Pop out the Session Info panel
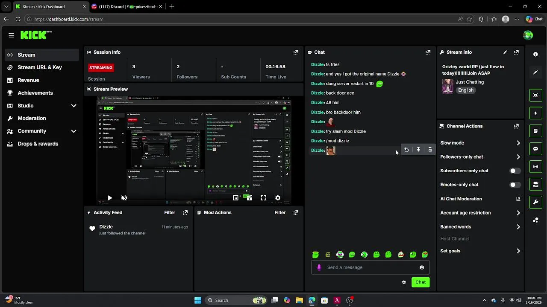 pos(296,52)
